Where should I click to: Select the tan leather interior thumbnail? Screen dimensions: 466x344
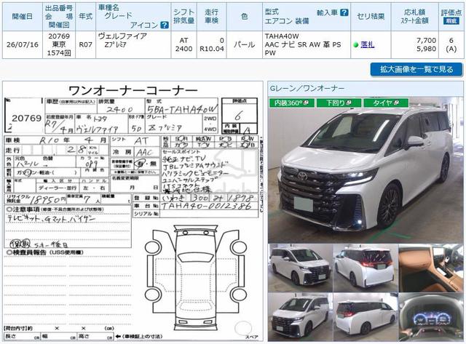(430, 268)
